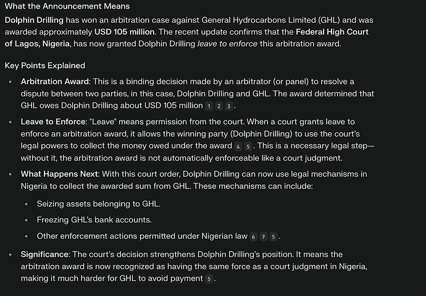
Task: Click the bold 'Dolphin Drilling' text in first paragraph
Action: coord(34,20)
